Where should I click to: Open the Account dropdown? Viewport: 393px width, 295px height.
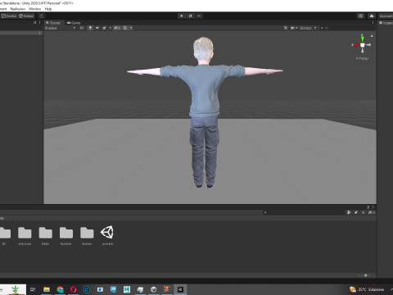386,16
